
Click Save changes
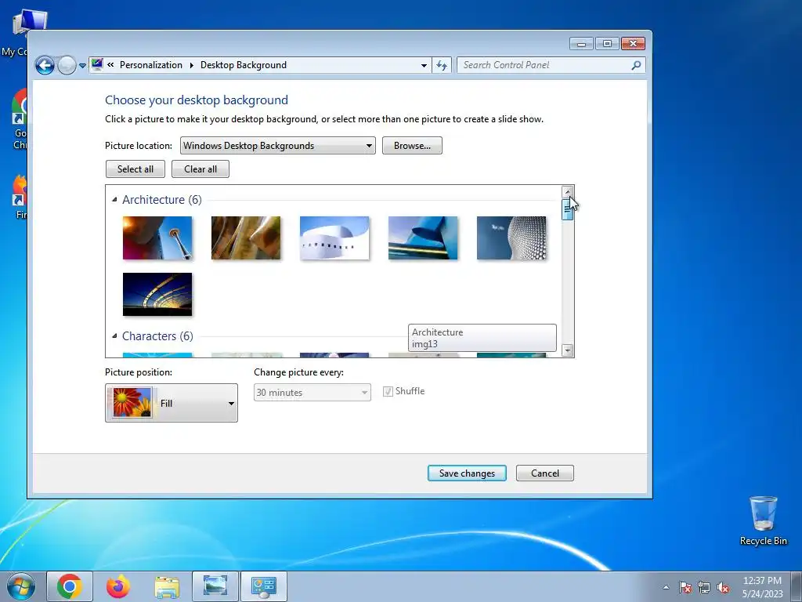click(467, 473)
